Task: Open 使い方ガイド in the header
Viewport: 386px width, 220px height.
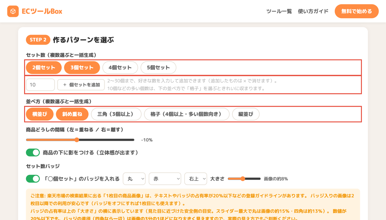Action: pos(313,11)
